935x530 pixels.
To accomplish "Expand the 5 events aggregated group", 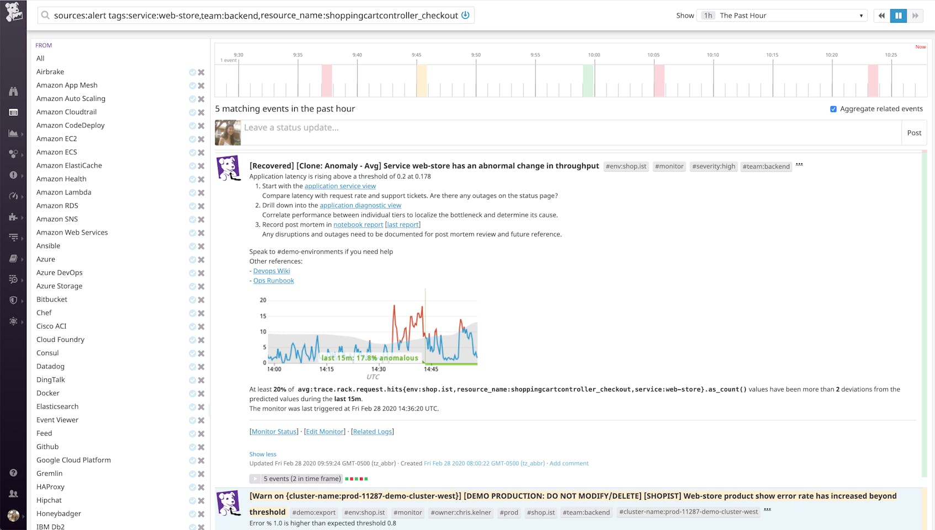I will click(255, 479).
